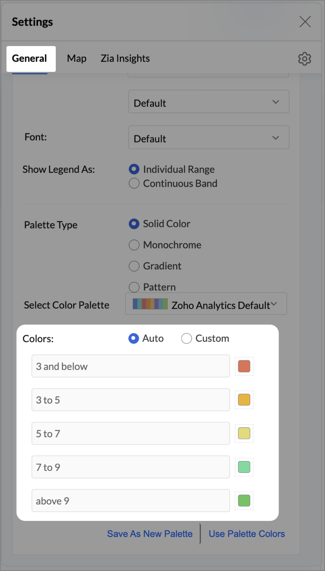Click the green swatch for above 9
Viewport: 325px width, 571px height.
(244, 501)
